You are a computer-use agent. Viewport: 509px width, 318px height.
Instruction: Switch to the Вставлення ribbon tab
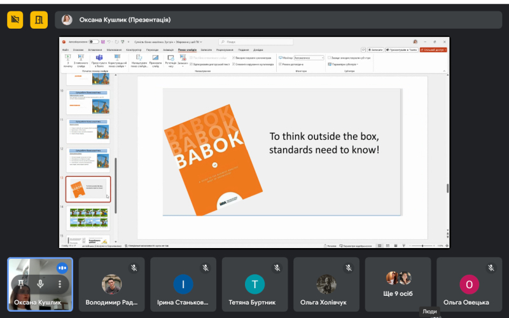(95, 50)
